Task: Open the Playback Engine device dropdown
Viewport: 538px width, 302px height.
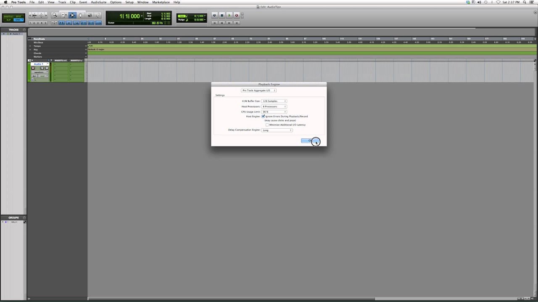Action: 258,90
